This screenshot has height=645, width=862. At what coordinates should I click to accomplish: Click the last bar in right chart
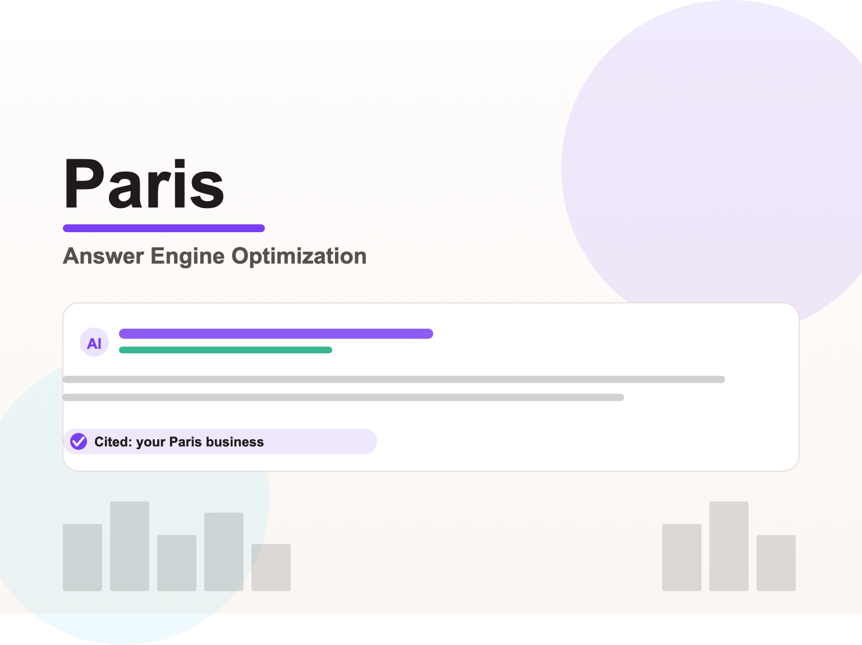(776, 563)
